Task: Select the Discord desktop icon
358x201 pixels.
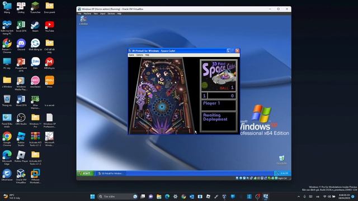Action: pyautogui.click(x=21, y=45)
